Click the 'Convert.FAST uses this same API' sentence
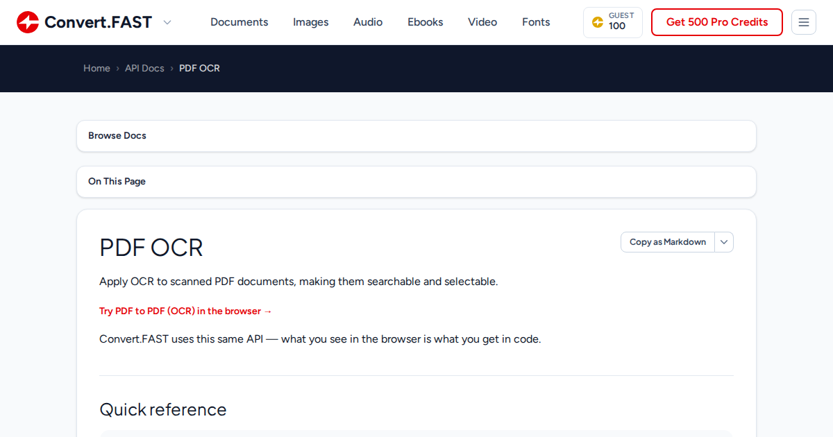Viewport: 833px width, 437px height. [320, 339]
